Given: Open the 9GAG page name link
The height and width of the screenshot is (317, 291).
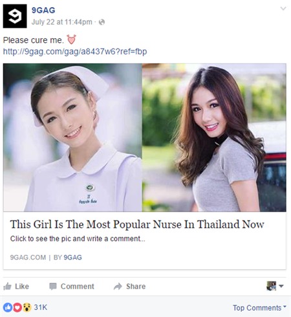Looking at the screenshot, I should [x=43, y=10].
